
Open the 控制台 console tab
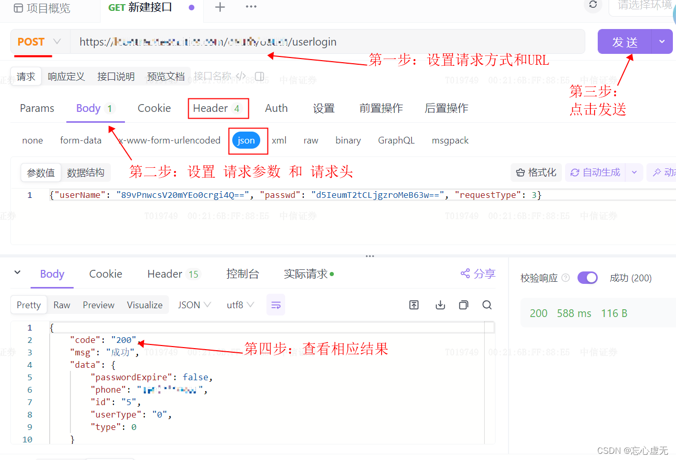click(x=243, y=274)
